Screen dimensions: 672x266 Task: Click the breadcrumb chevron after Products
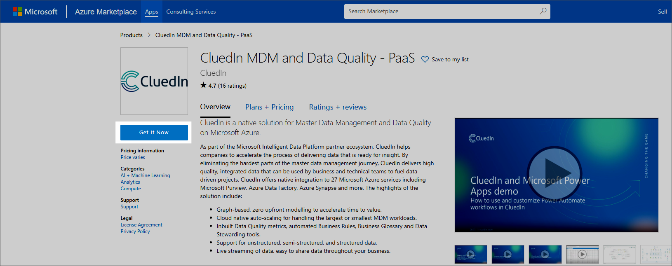tap(149, 35)
